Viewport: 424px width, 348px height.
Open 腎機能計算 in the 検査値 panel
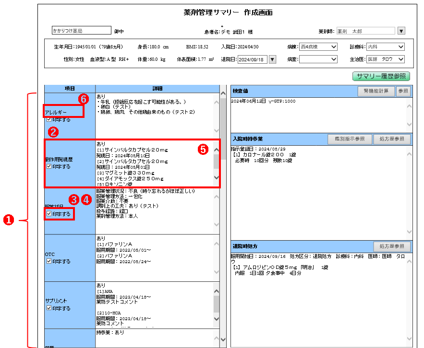click(376, 91)
